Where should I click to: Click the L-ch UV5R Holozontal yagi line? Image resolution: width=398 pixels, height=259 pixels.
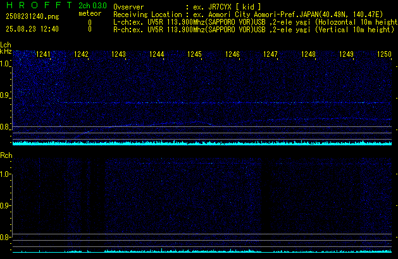pos(255,22)
